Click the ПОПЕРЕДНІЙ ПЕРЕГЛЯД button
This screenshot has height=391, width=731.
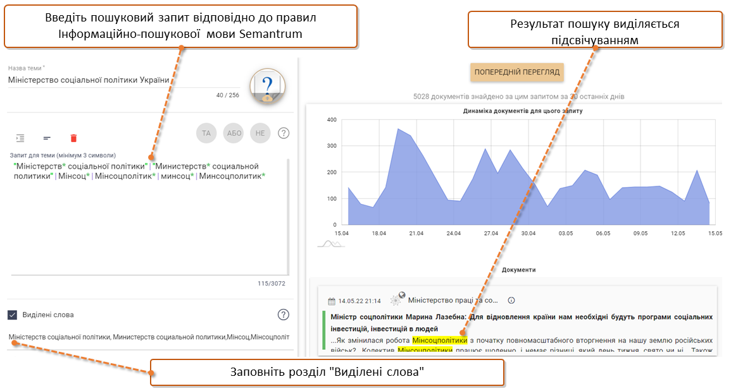pyautogui.click(x=517, y=72)
